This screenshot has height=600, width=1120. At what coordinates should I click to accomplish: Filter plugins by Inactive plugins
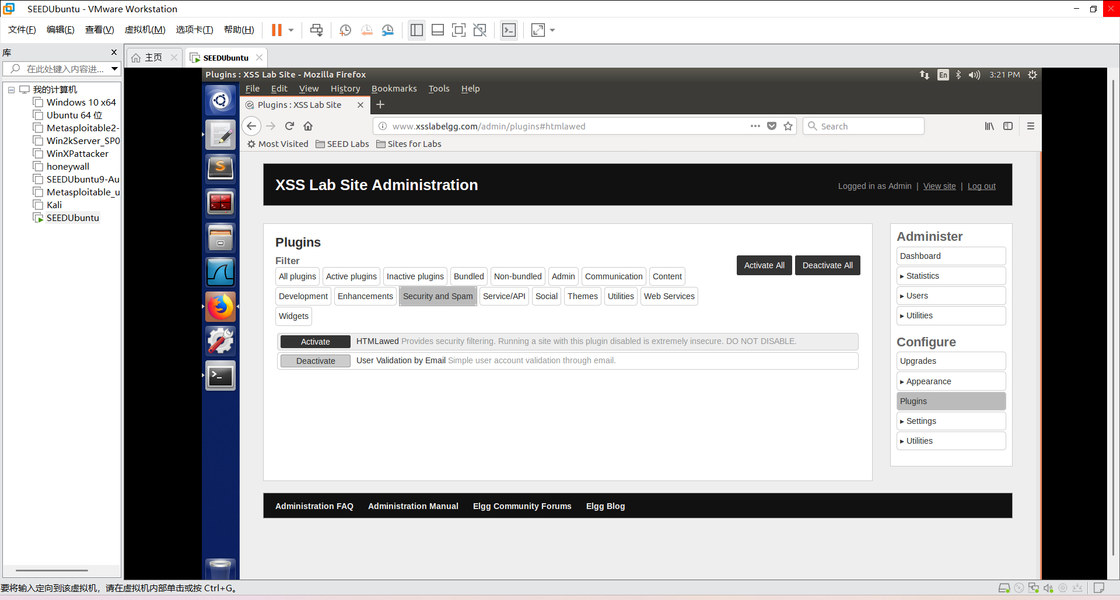tap(415, 276)
